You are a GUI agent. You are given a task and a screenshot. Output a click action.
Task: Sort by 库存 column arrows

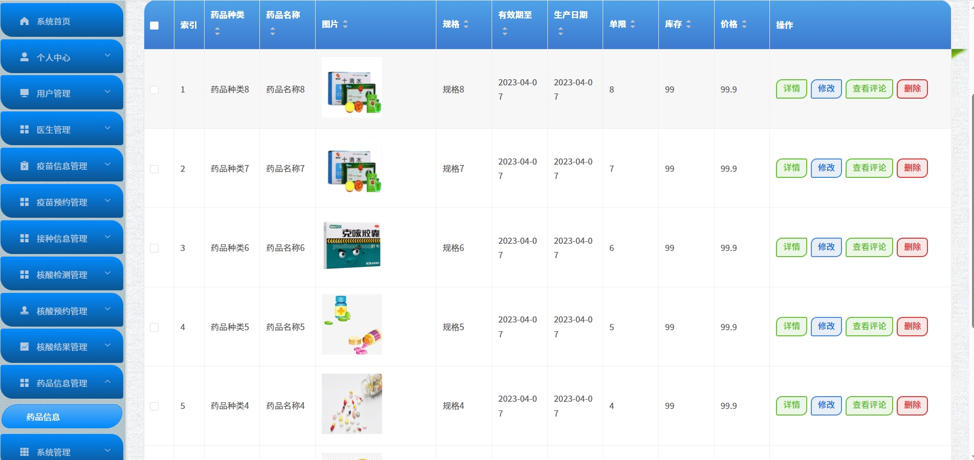689,24
